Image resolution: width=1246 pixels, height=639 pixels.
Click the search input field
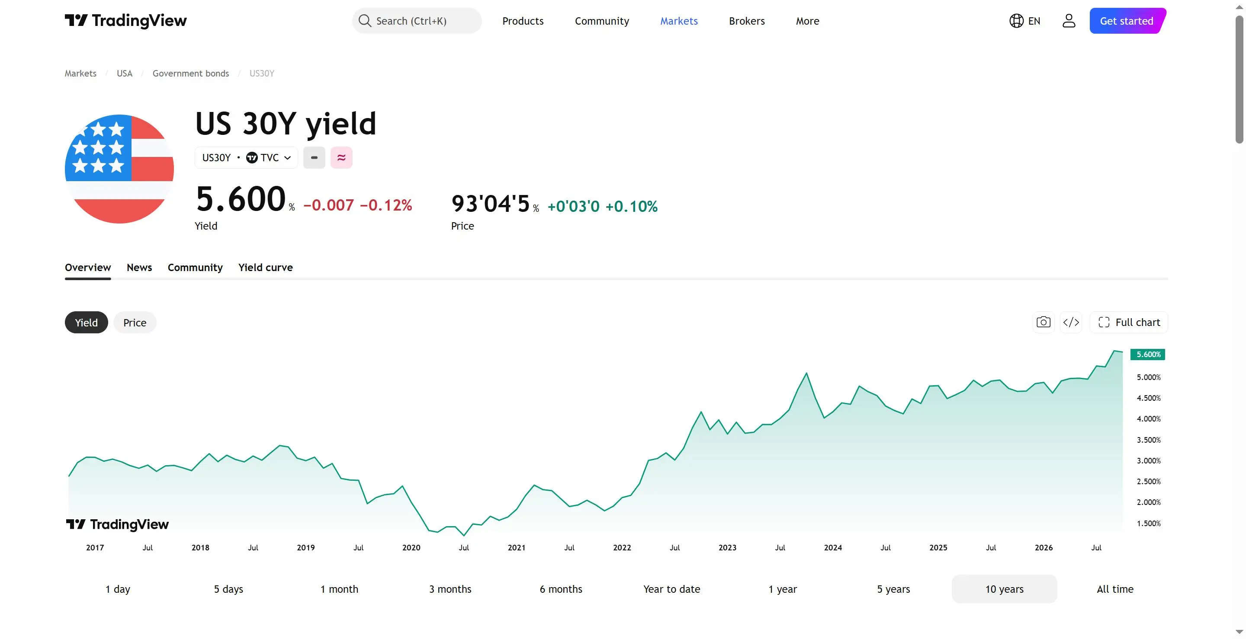pyautogui.click(x=417, y=21)
